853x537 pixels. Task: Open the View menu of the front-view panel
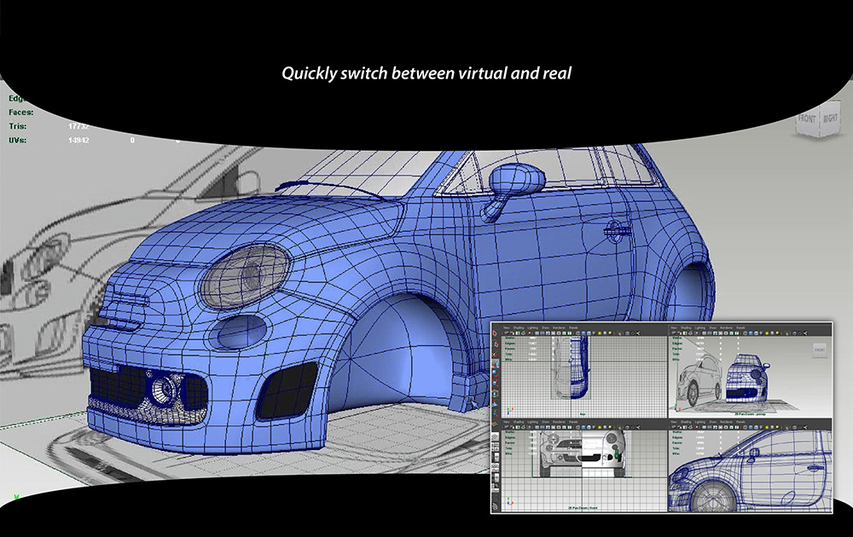pyautogui.click(x=507, y=422)
